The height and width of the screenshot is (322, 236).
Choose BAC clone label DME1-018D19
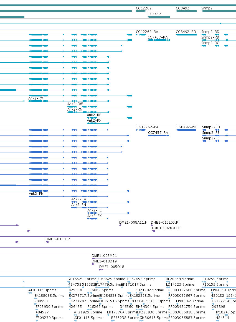[104, 261]
